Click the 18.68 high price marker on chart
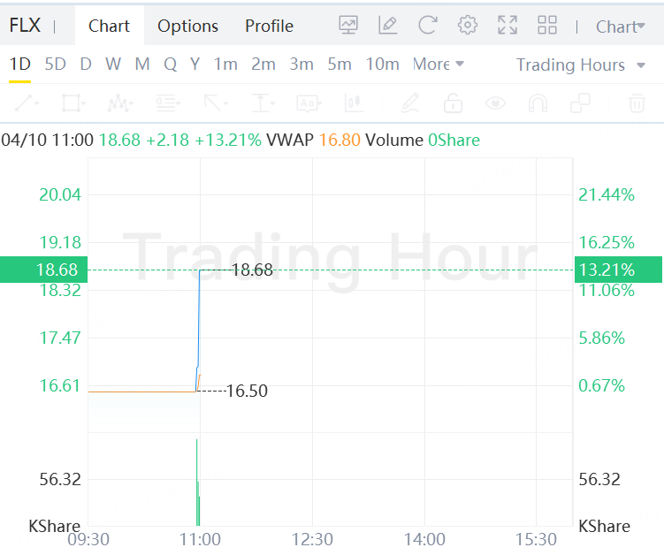The height and width of the screenshot is (555, 664). (252, 270)
